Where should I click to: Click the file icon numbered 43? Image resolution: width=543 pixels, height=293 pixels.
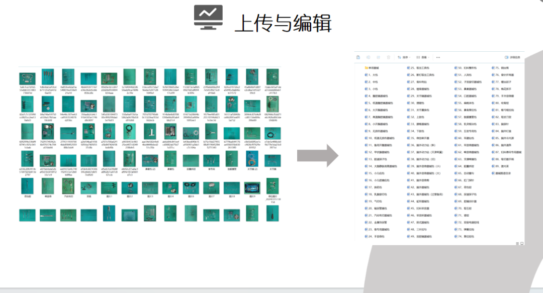click(x=408, y=194)
